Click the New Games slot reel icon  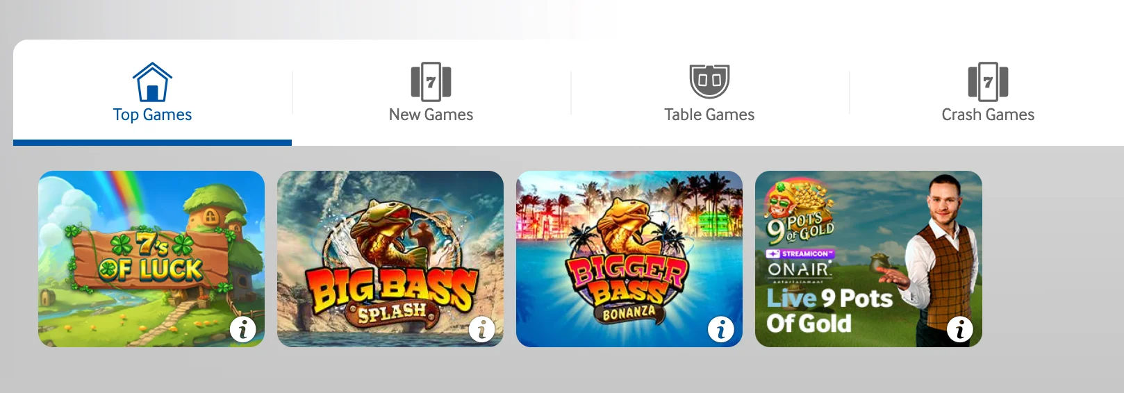pos(431,82)
